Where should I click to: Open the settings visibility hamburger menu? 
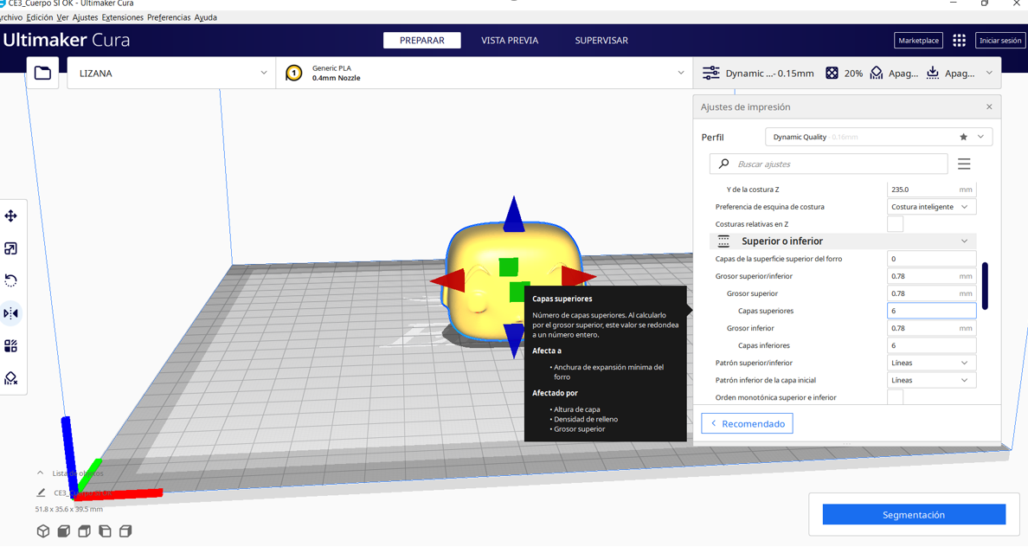(x=964, y=164)
